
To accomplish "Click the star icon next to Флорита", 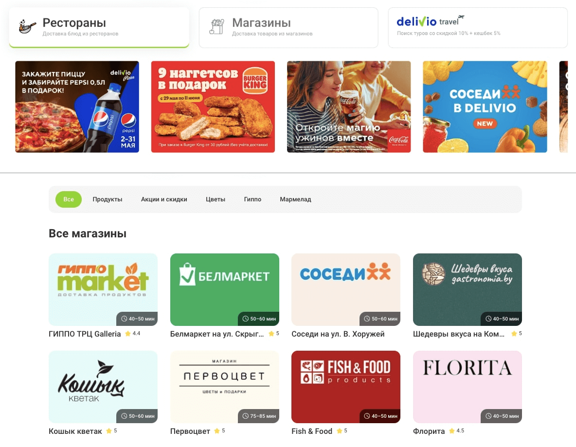I will click(x=452, y=431).
